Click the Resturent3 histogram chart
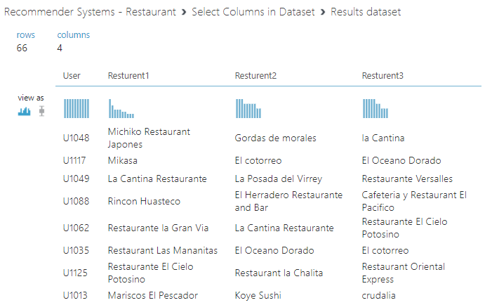Image resolution: width=492 pixels, height=305 pixels. pos(375,109)
